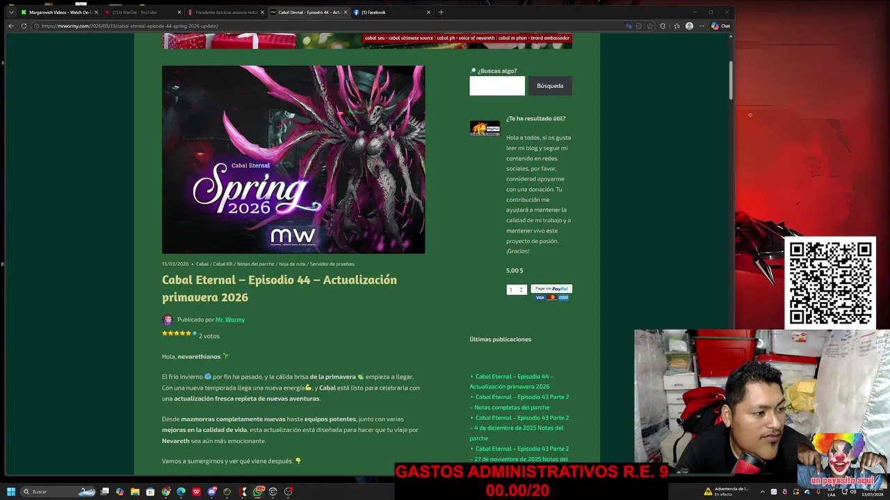Open the volume tray icon
890x500 pixels.
click(853, 492)
